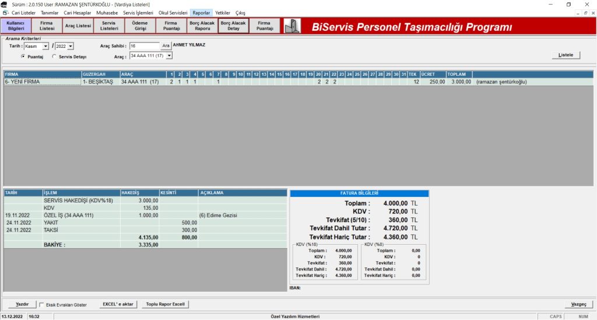Click the EXCEL'e aktar button

(118, 304)
